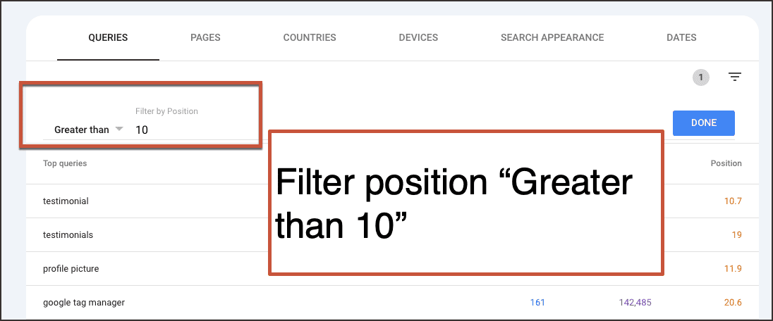773x321 pixels.
Task: Switch to the DATES tab
Action: point(681,37)
